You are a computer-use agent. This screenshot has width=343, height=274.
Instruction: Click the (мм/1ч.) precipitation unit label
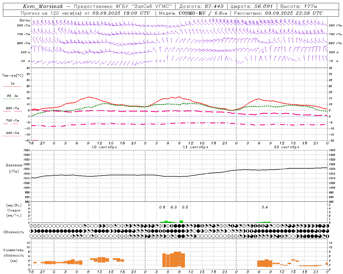click(14, 215)
